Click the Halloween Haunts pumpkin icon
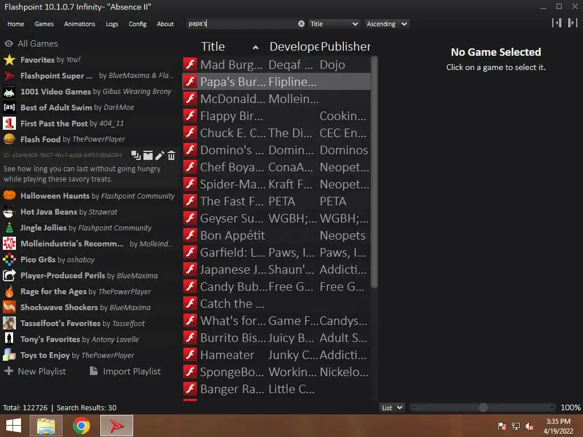This screenshot has height=437, width=583. 9,196
